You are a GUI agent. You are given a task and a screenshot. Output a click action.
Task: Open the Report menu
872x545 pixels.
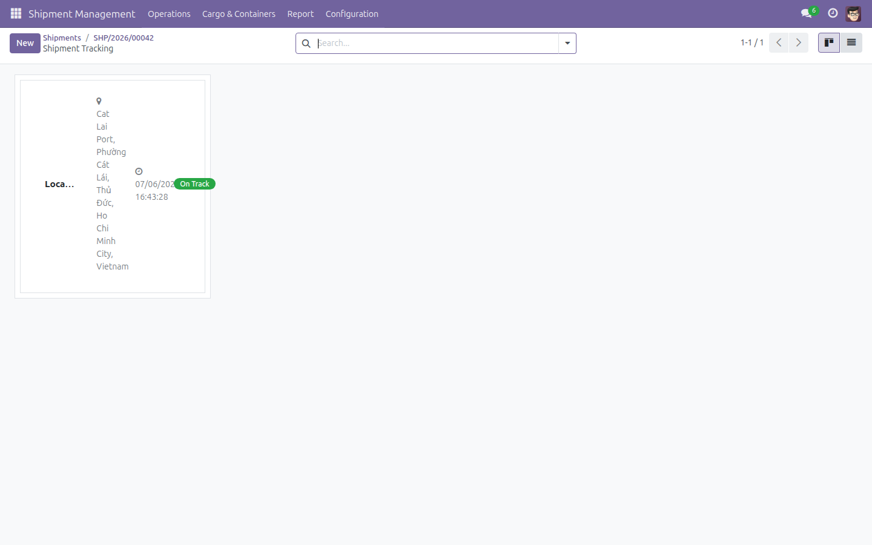(300, 14)
